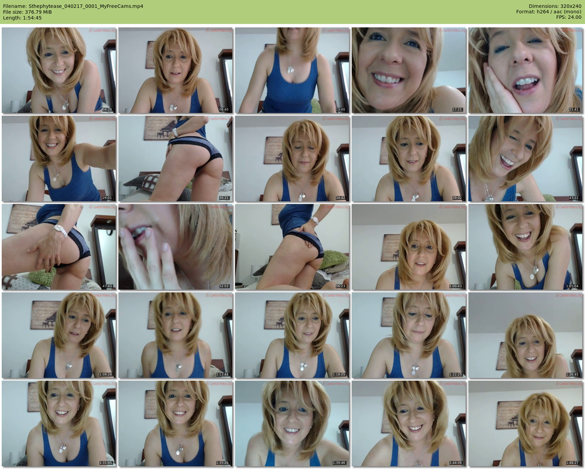The height and width of the screenshot is (469, 585).
Task: Choose the frame marked 1:22:25
Action: (409, 335)
